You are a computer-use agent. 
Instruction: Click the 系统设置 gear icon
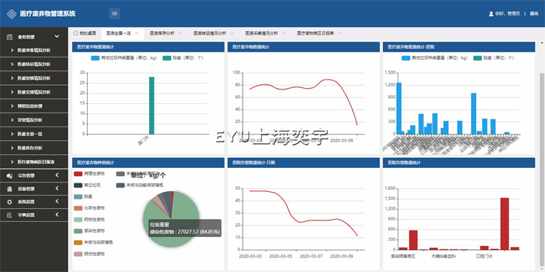click(9, 201)
